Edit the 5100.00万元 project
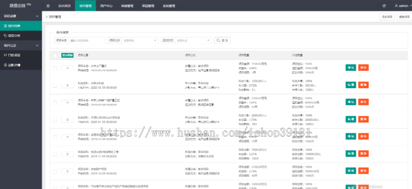412x189 pixels. click(x=351, y=102)
